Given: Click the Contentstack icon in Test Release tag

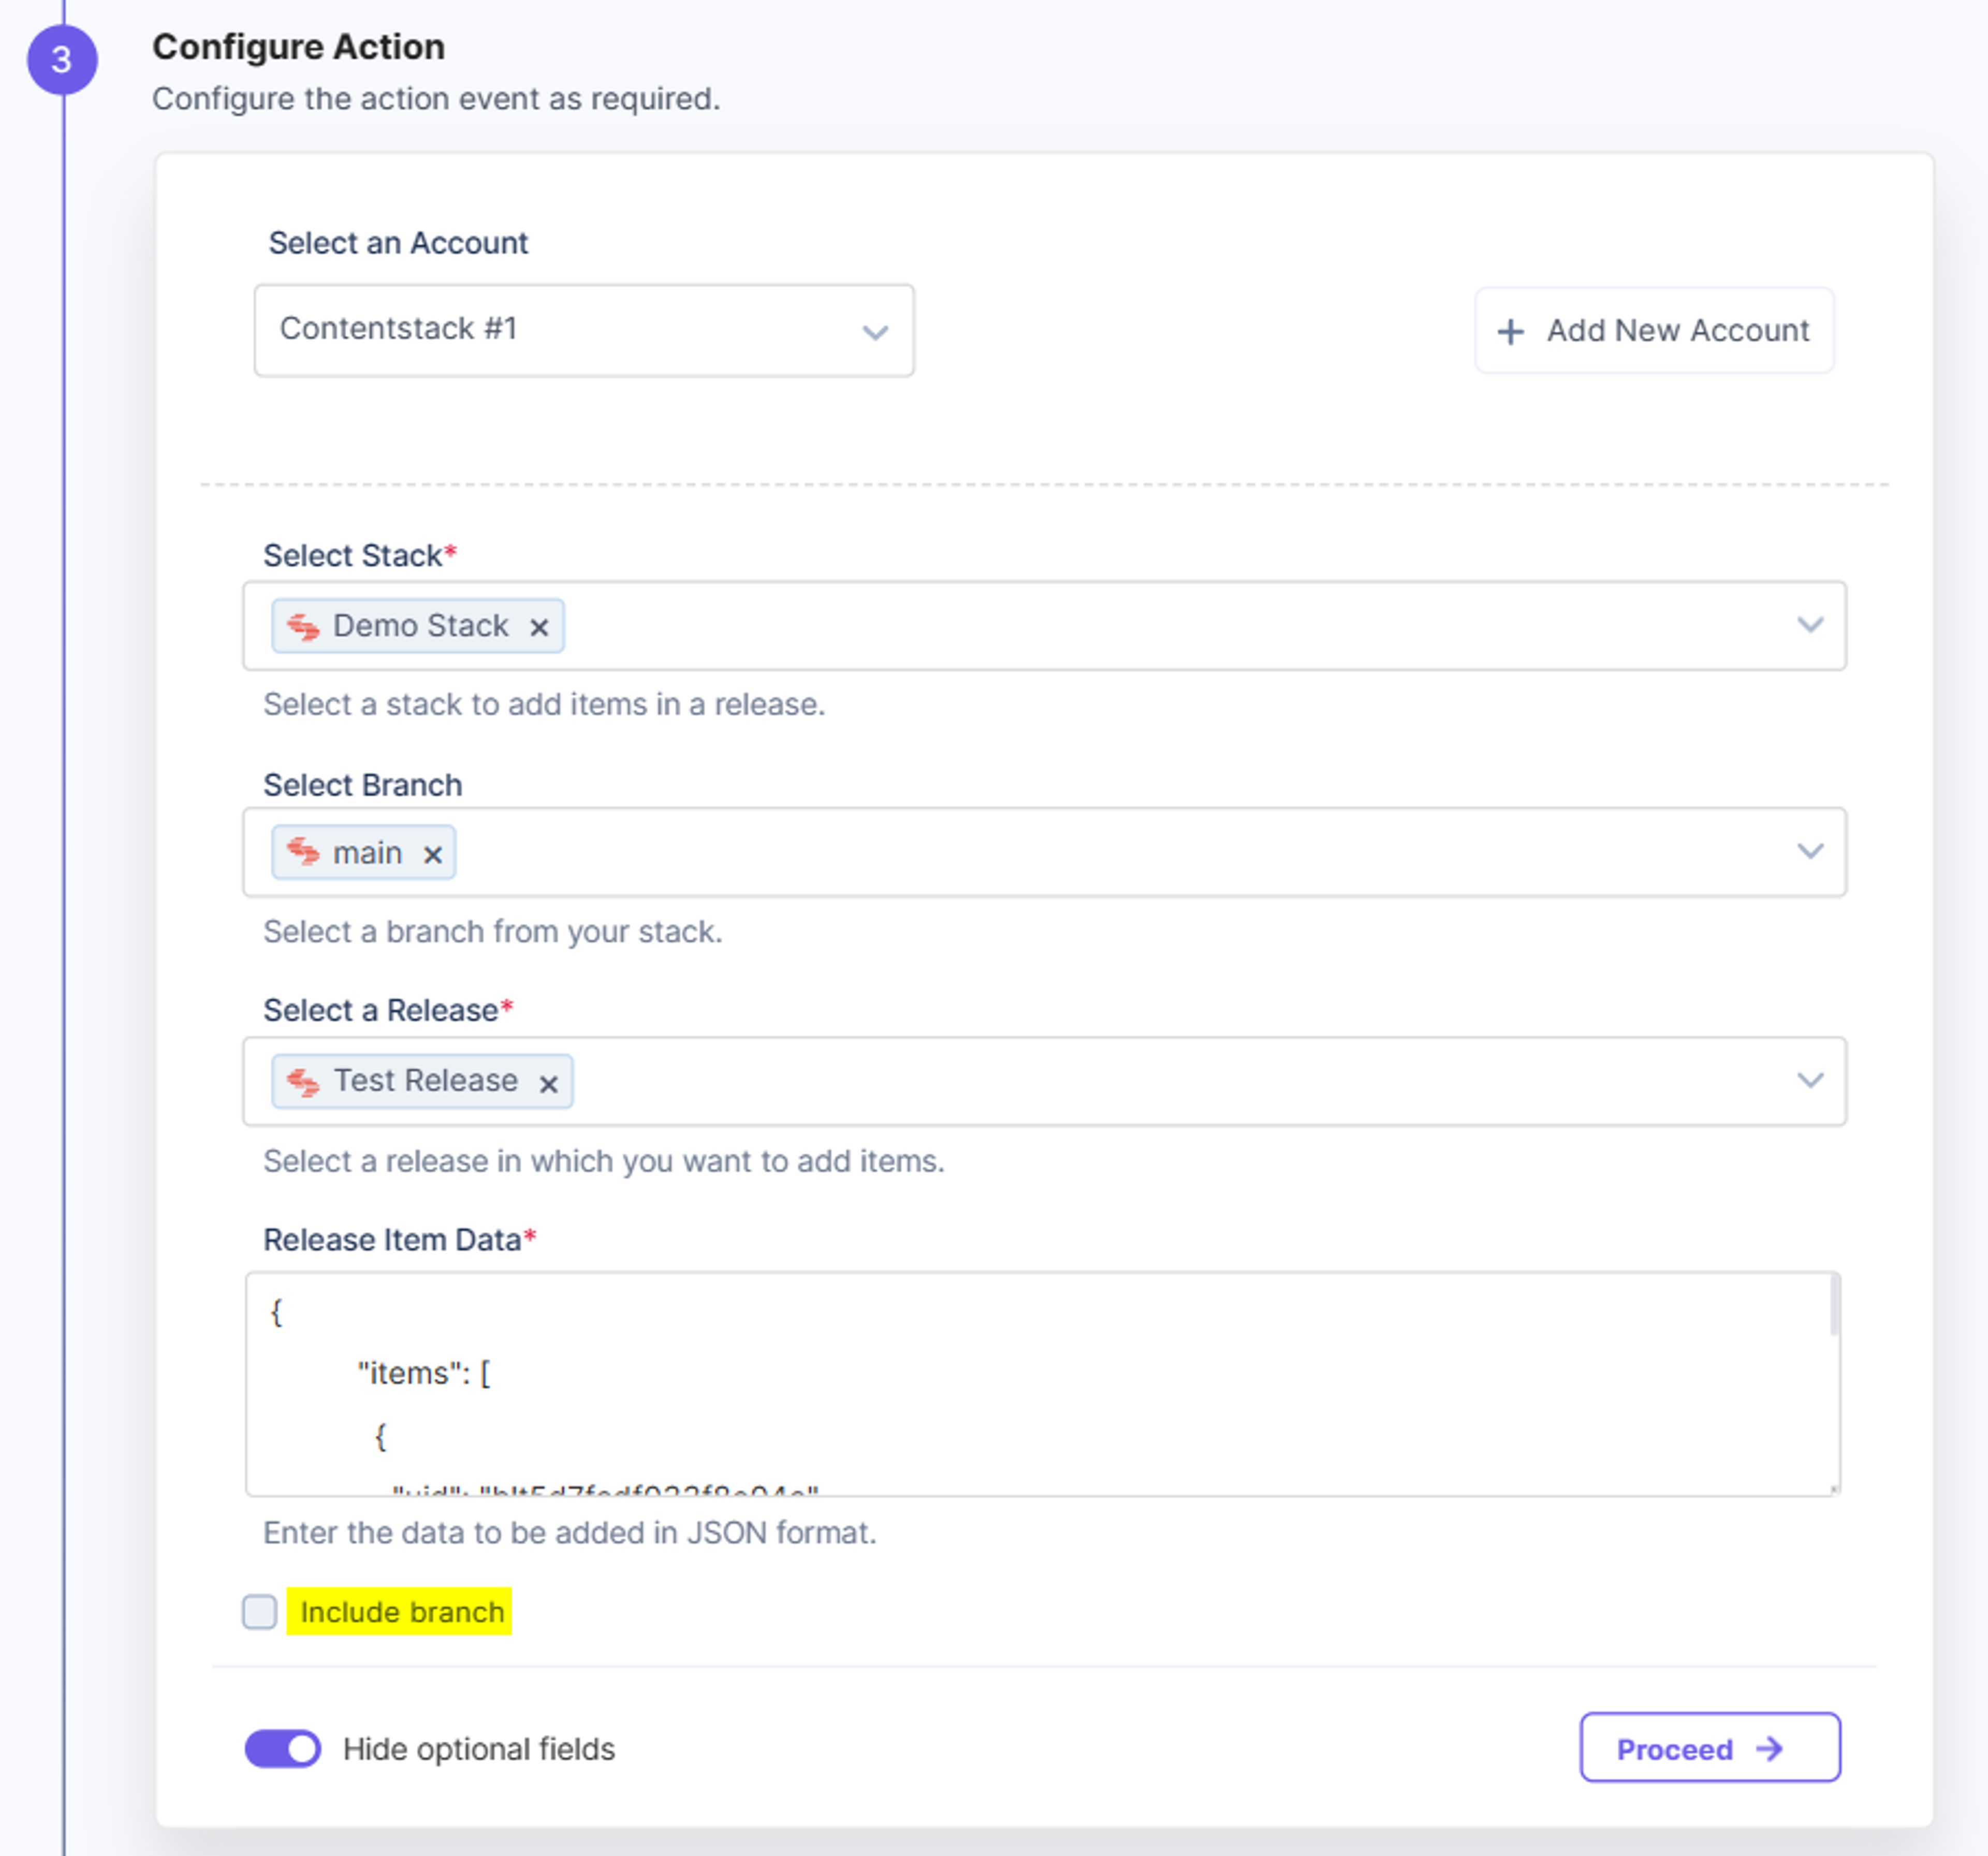Looking at the screenshot, I should pyautogui.click(x=303, y=1081).
